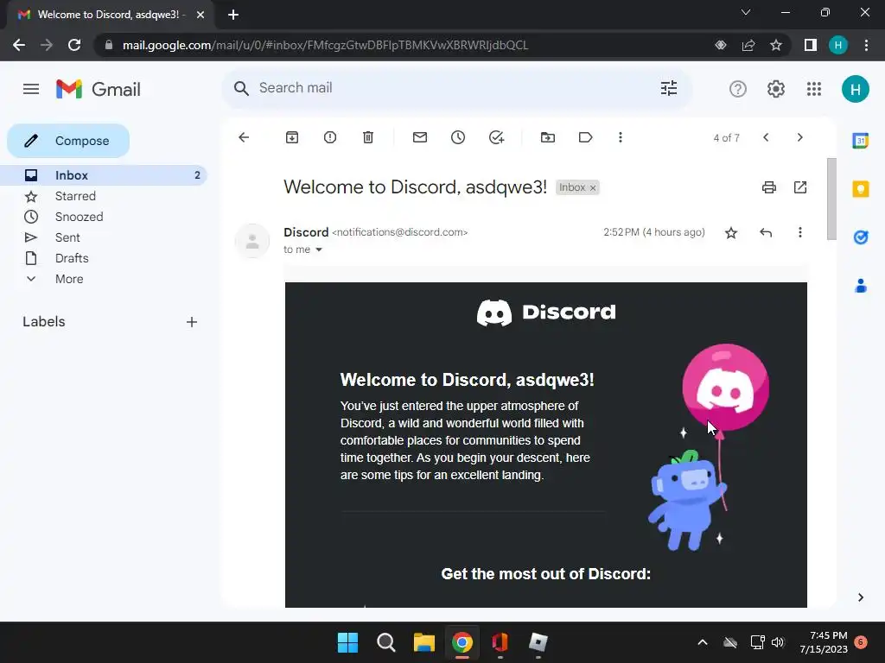The width and height of the screenshot is (885, 663).
Task: Open volume control in system tray
Action: pyautogui.click(x=778, y=642)
